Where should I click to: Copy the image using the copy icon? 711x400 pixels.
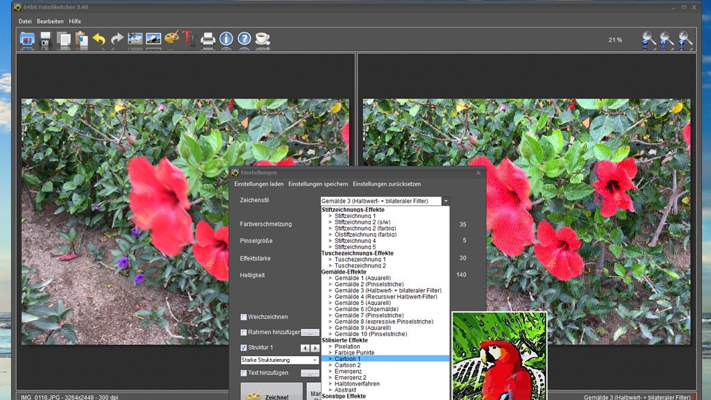coord(64,40)
